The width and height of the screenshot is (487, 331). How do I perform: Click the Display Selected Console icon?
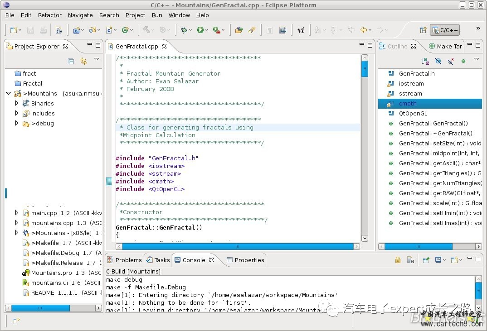(438, 260)
